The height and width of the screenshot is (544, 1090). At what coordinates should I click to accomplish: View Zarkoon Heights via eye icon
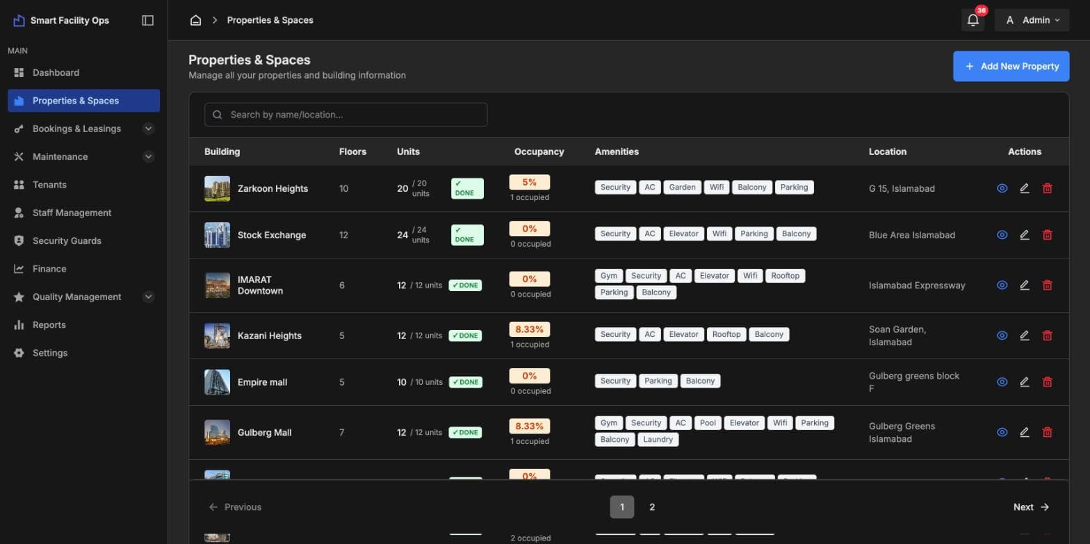click(1002, 188)
